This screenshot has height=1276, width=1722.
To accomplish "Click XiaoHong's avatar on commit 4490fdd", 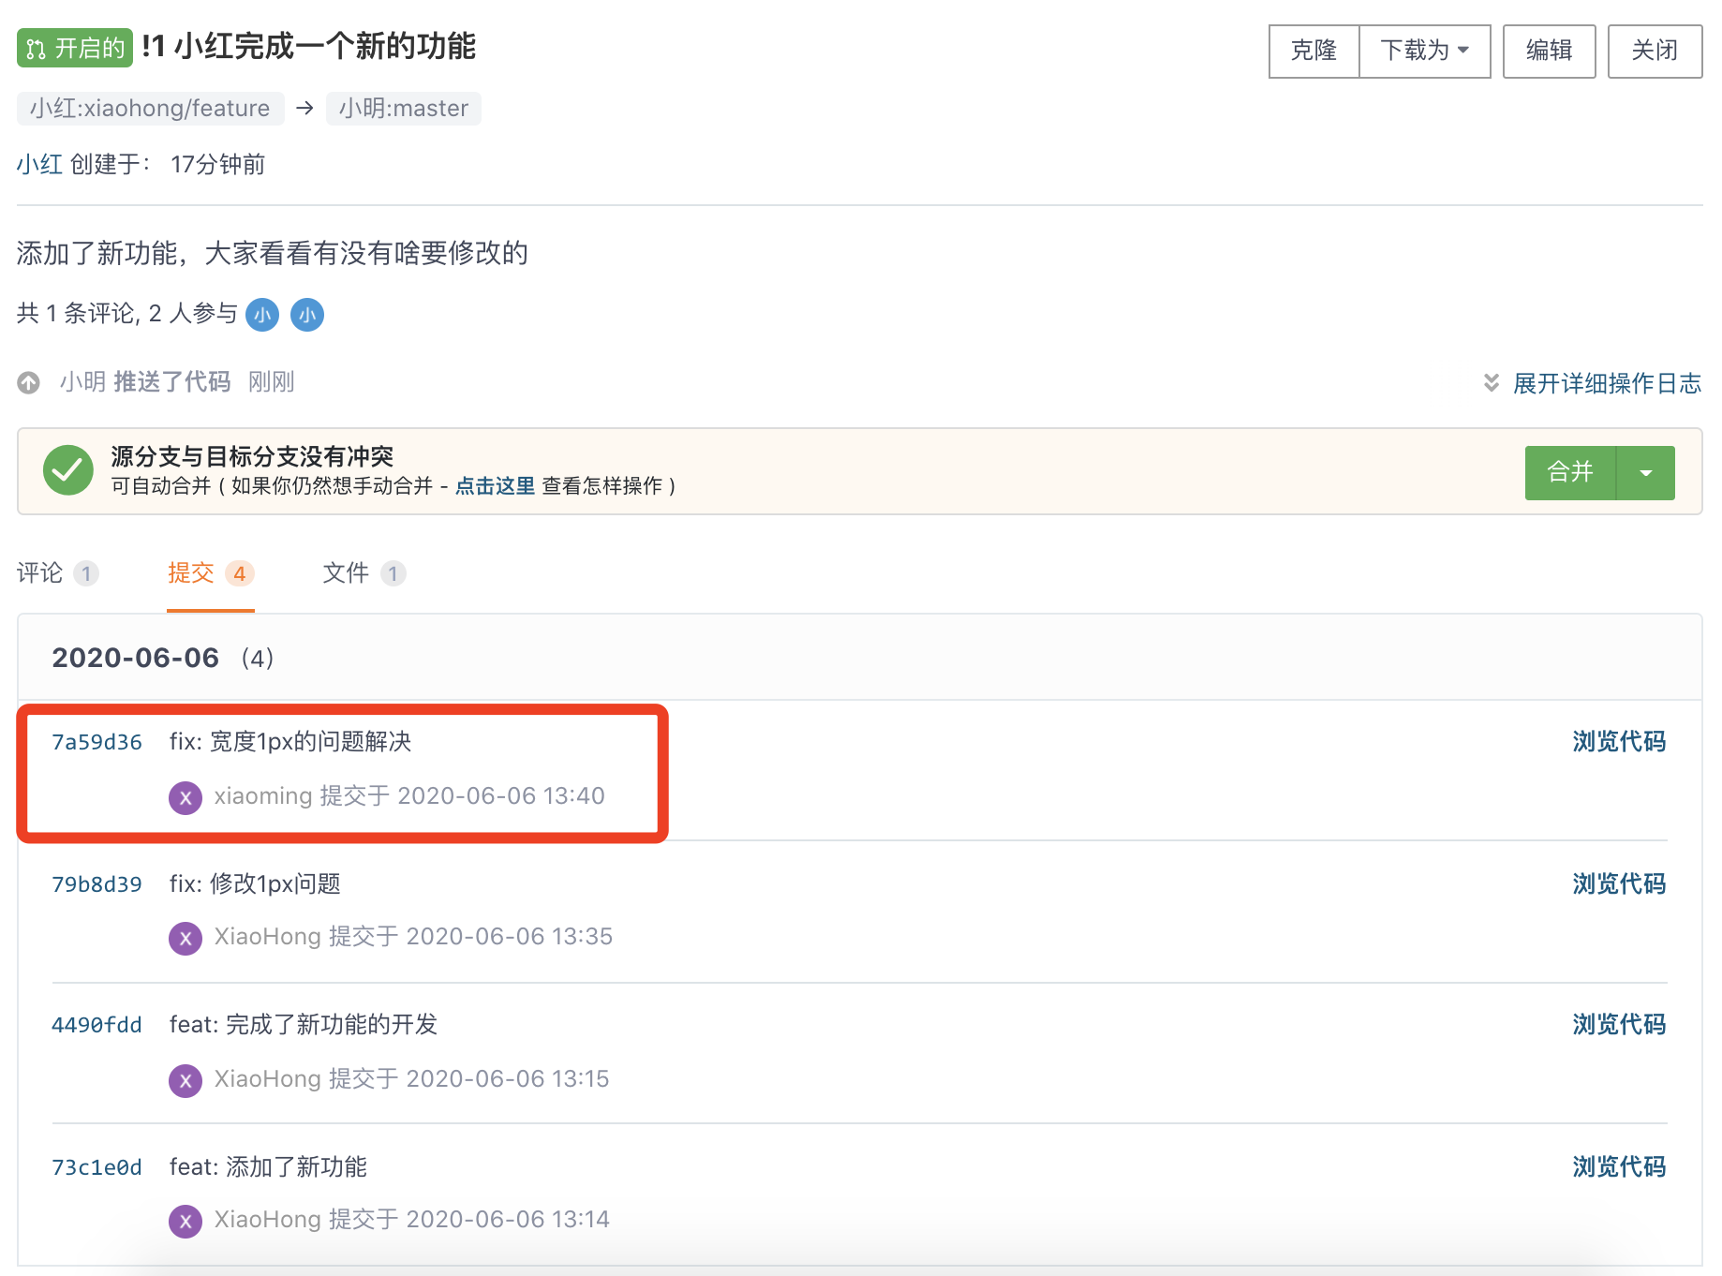I will tap(186, 1080).
